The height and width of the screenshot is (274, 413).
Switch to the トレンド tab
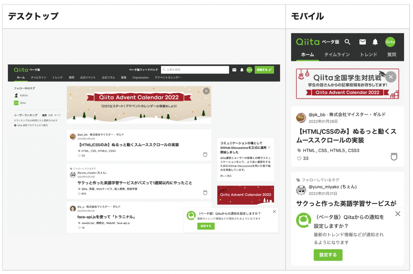point(57,78)
